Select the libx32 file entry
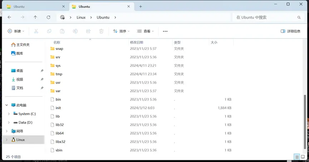 point(60,142)
